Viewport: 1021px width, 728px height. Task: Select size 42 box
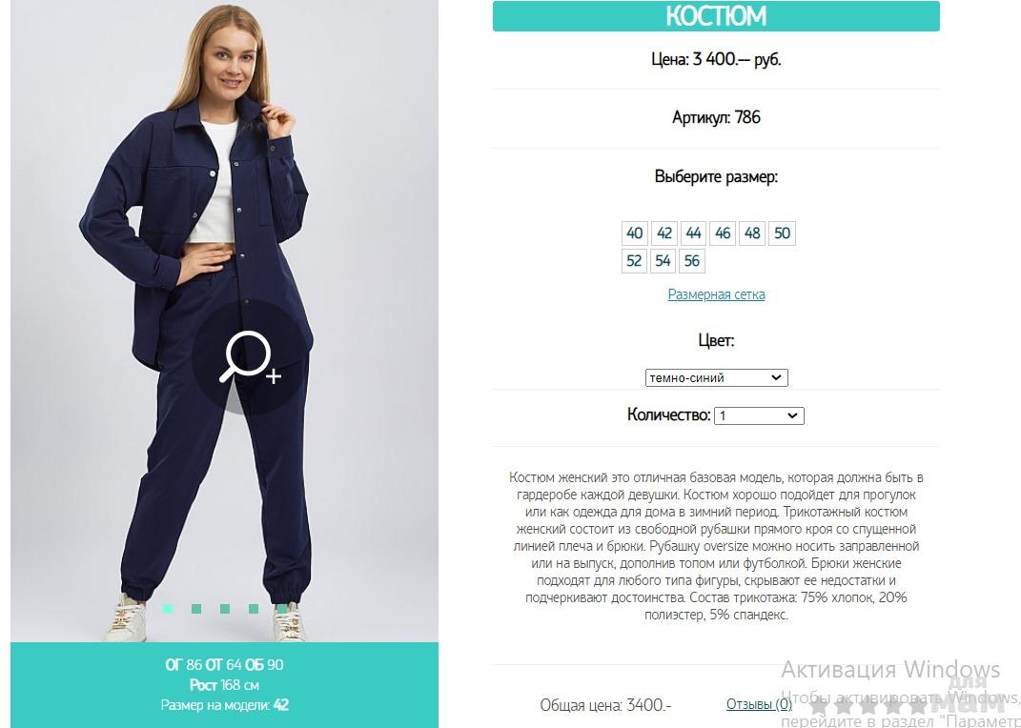point(664,233)
